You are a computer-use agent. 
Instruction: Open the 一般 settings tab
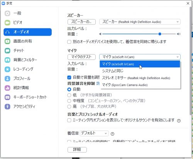pyautogui.click(x=28, y=13)
